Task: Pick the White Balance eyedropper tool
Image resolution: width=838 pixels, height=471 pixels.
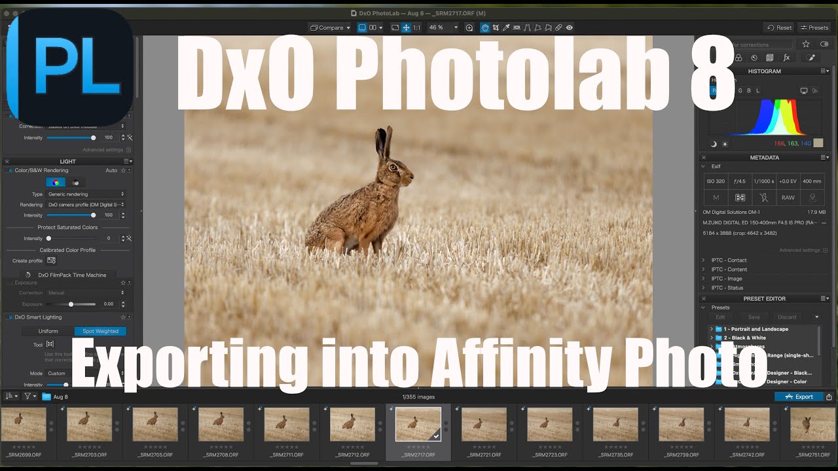Action: click(x=505, y=27)
